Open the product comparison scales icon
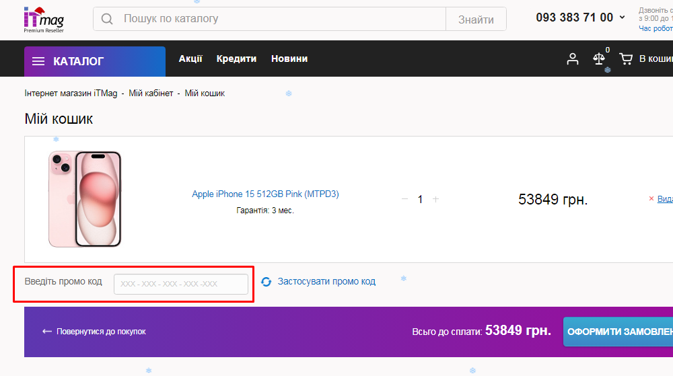 [x=598, y=59]
